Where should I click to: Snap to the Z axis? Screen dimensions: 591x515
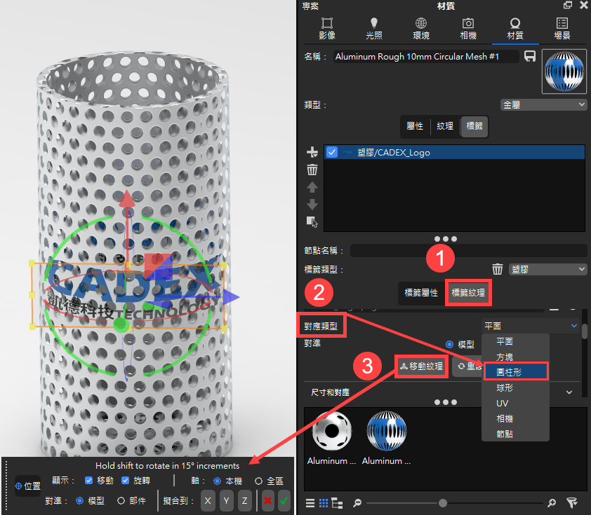click(245, 501)
